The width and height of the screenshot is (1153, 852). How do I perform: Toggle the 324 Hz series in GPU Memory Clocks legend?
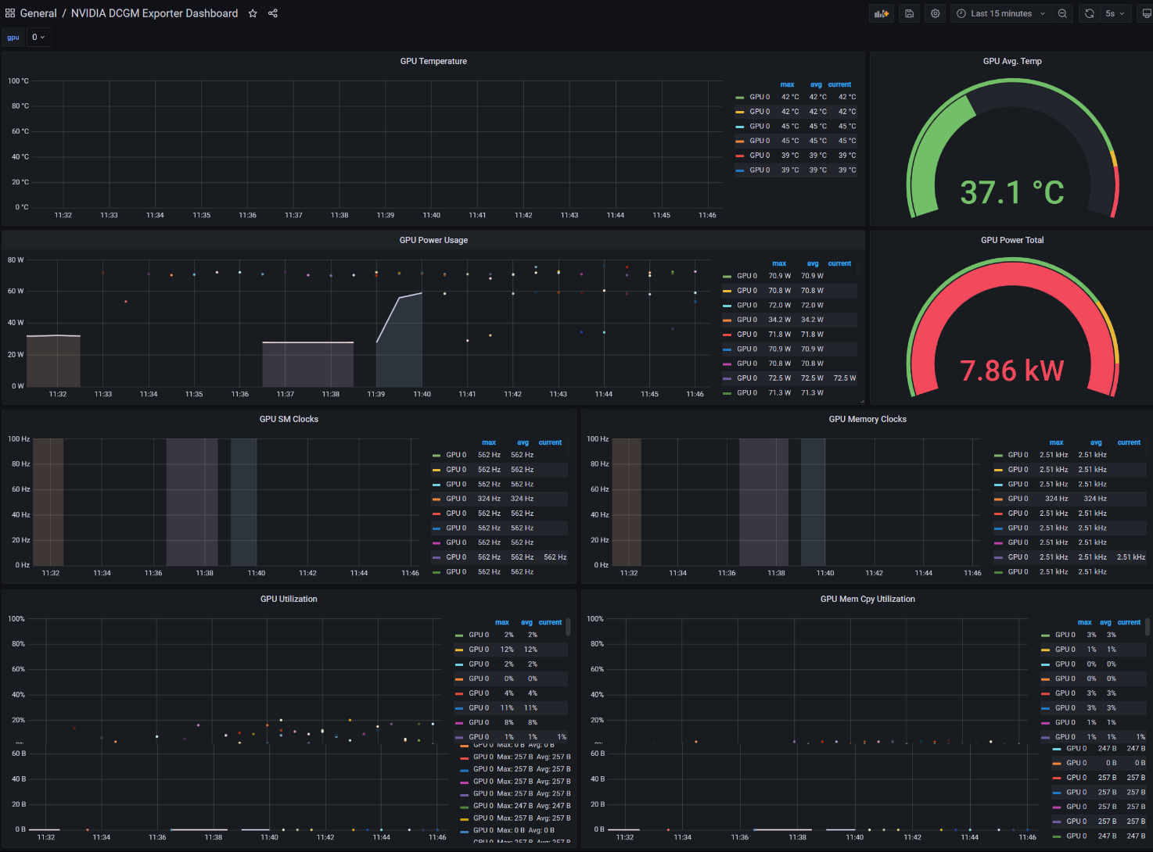pos(1018,499)
